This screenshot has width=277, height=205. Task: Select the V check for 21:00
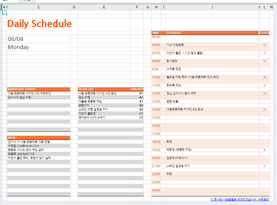pos(265,166)
